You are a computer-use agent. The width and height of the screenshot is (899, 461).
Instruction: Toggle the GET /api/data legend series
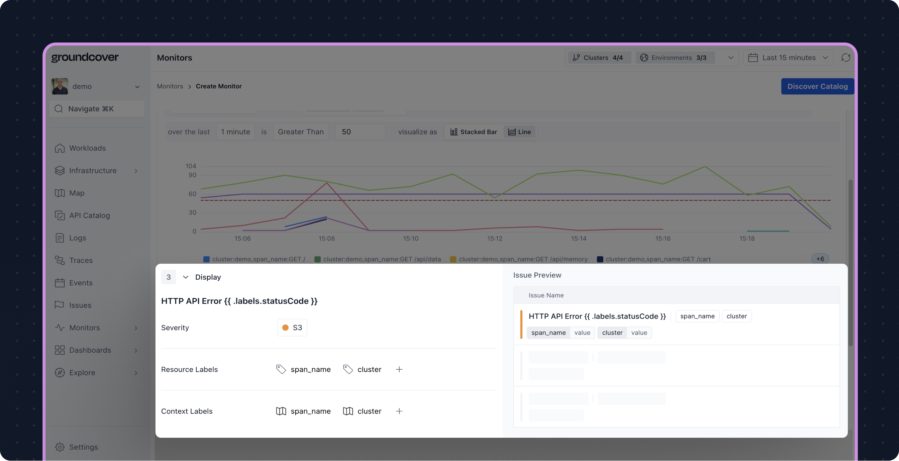click(381, 259)
